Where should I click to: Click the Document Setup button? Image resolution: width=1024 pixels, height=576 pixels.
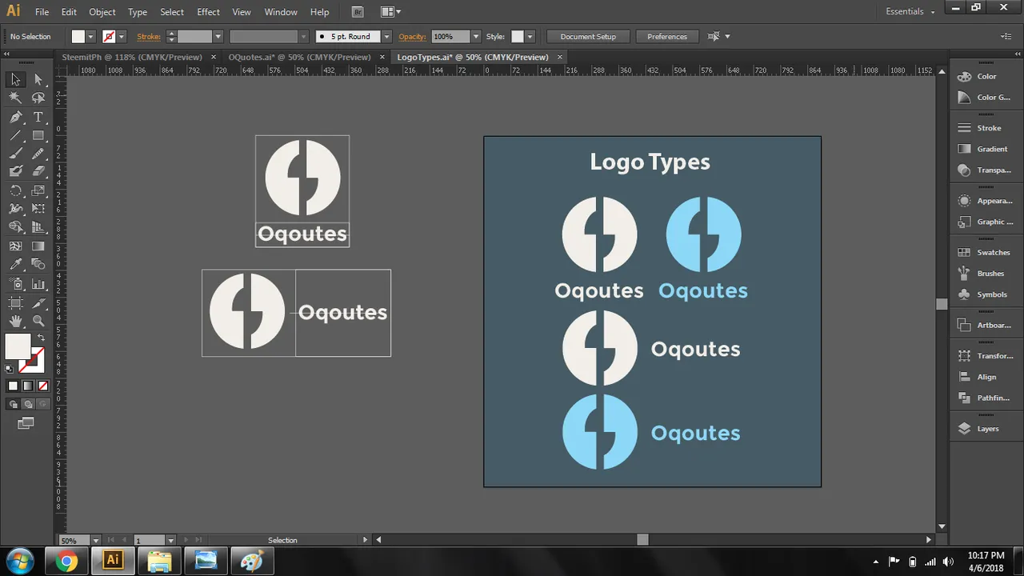[588, 37]
